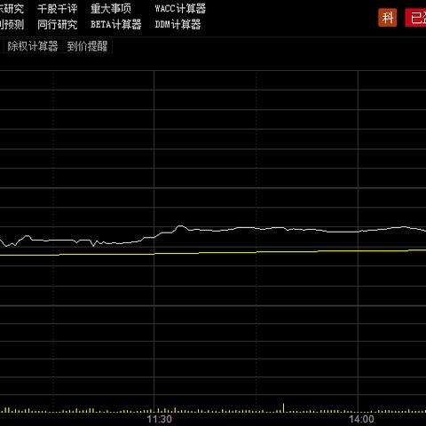Click the 11:30 time axis label
Viewport: 426px width, 426px height.
159,419
